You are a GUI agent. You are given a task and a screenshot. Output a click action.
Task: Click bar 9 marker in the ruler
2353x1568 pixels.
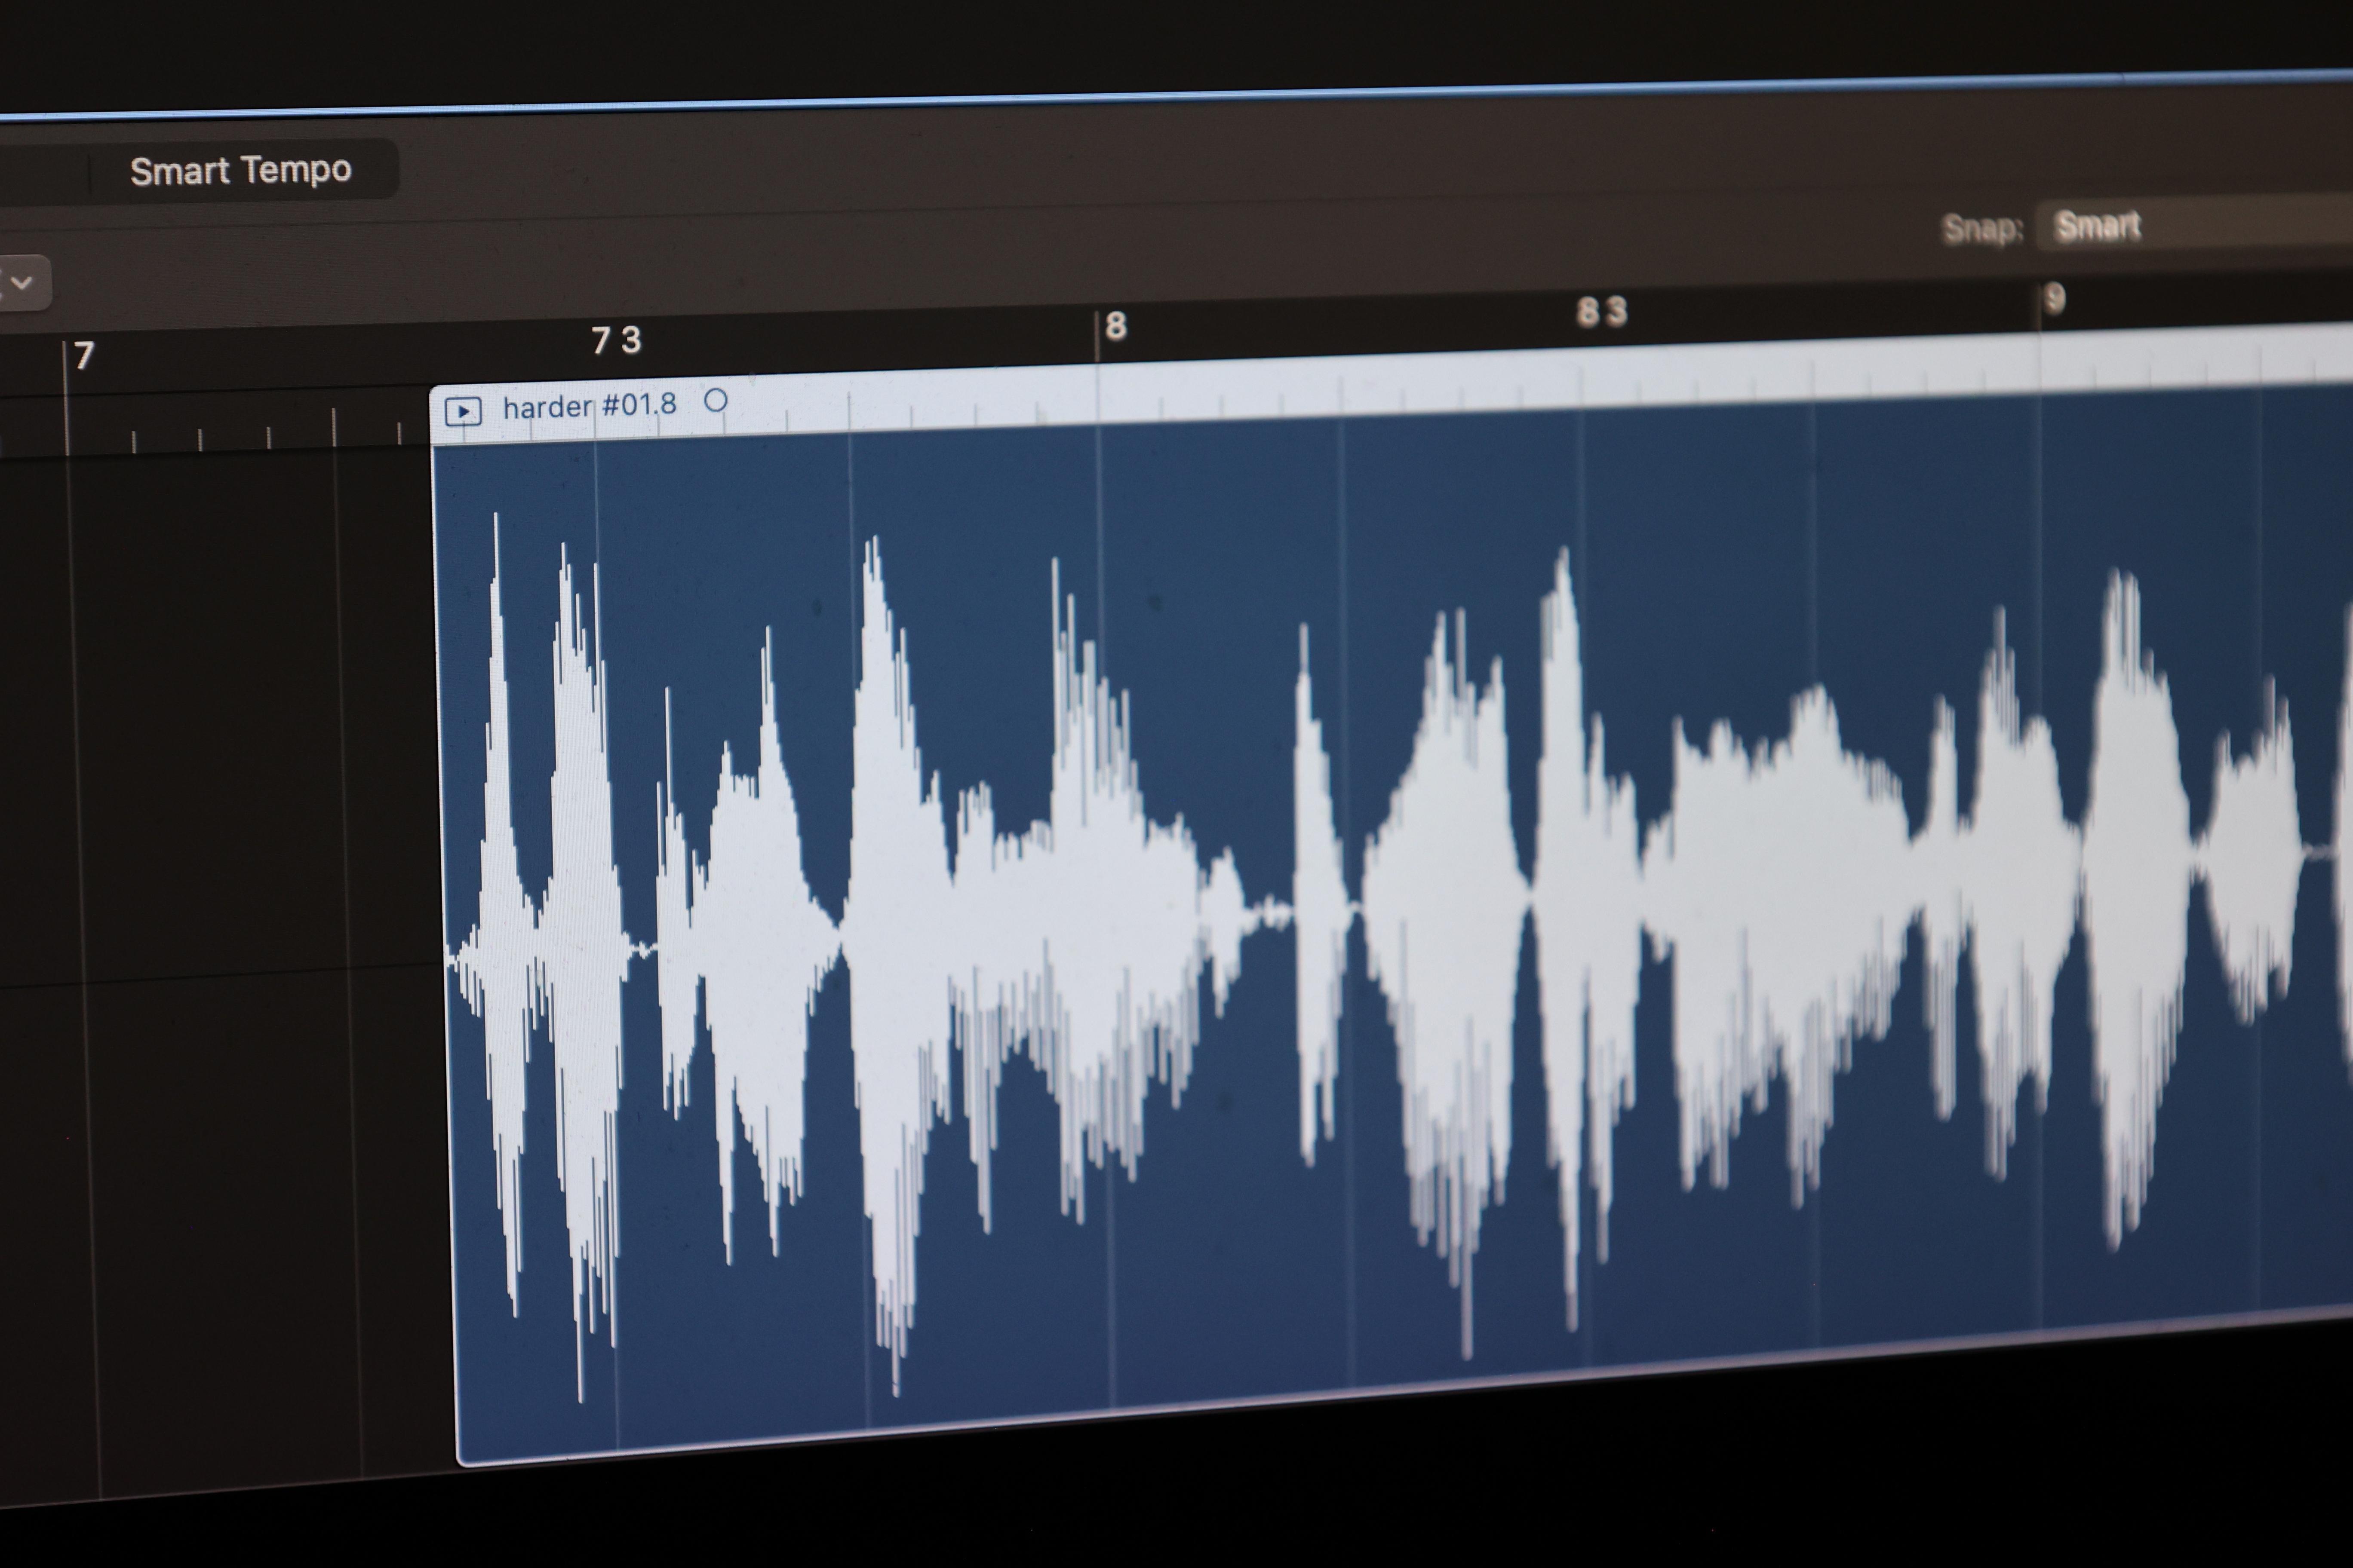coord(2055,299)
